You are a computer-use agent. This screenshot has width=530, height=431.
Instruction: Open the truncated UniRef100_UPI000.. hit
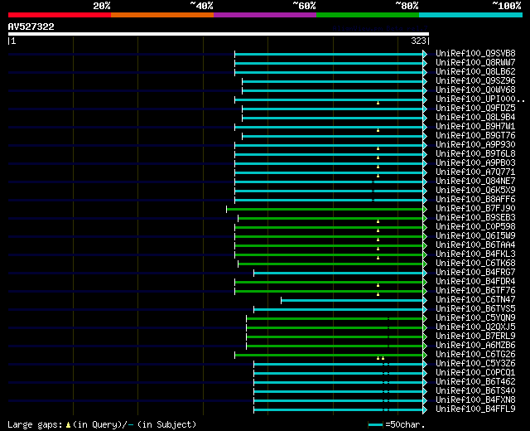480,99
